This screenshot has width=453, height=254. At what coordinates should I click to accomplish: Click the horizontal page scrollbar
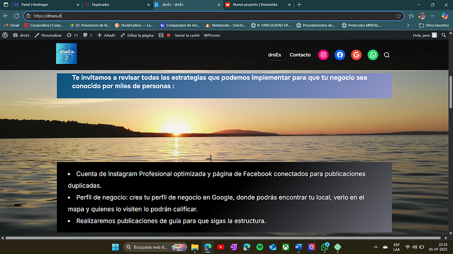click(x=223, y=238)
